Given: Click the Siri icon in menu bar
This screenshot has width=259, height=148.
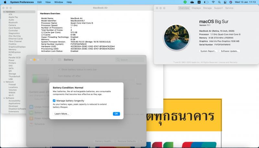Looking at the screenshot, I should point(231,2).
